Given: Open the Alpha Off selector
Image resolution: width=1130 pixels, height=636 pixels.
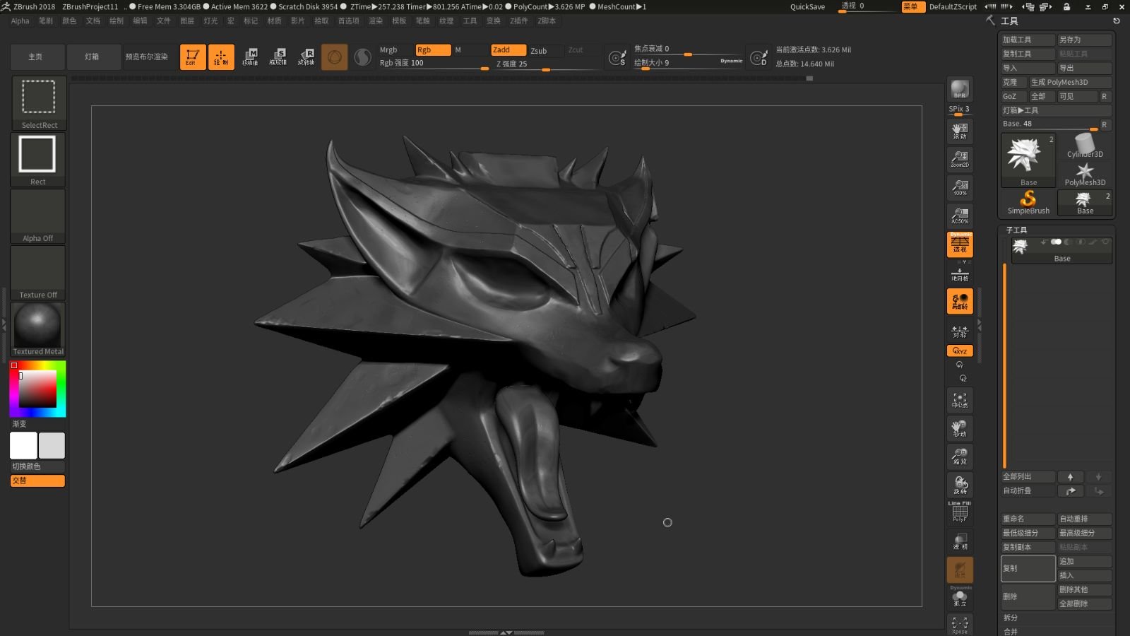Looking at the screenshot, I should [x=38, y=216].
